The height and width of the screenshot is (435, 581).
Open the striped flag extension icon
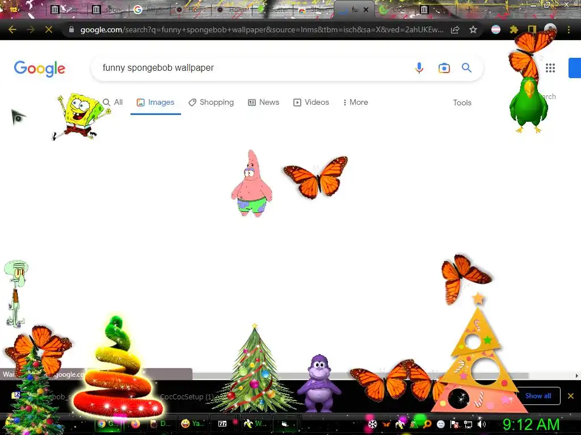[496, 29]
